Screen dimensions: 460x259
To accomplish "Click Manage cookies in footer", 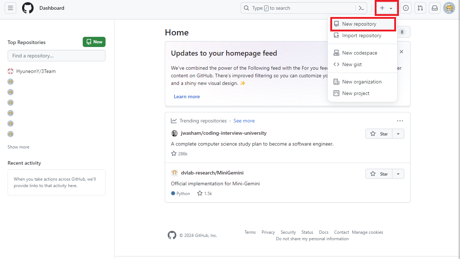I will 367,232.
